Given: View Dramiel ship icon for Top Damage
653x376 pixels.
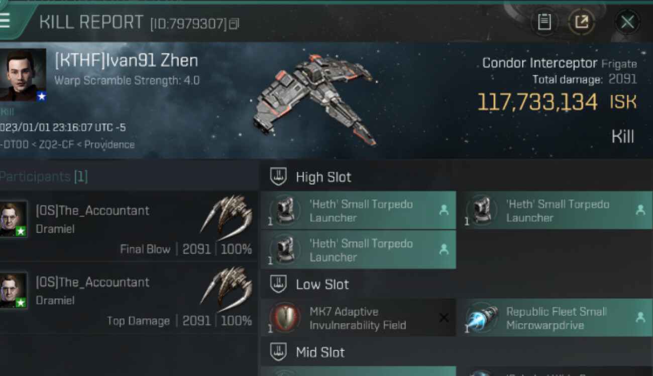Looking at the screenshot, I should point(226,289).
